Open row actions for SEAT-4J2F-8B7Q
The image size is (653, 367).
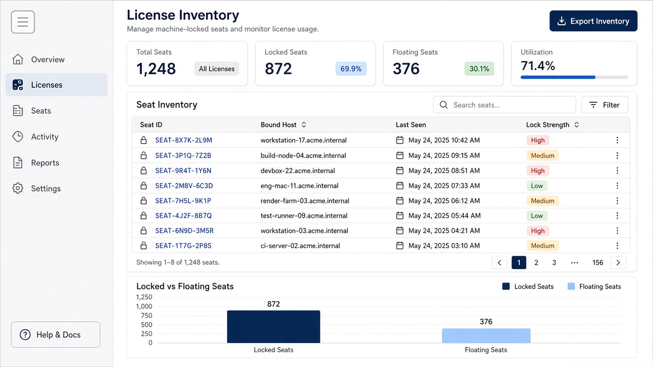[x=617, y=216]
